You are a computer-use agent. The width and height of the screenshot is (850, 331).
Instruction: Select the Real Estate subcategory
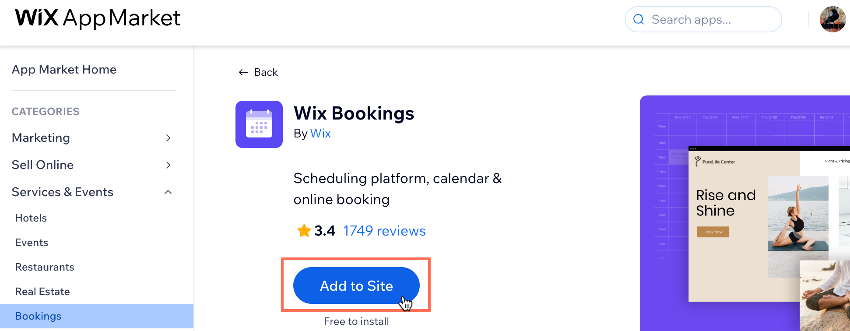click(42, 292)
